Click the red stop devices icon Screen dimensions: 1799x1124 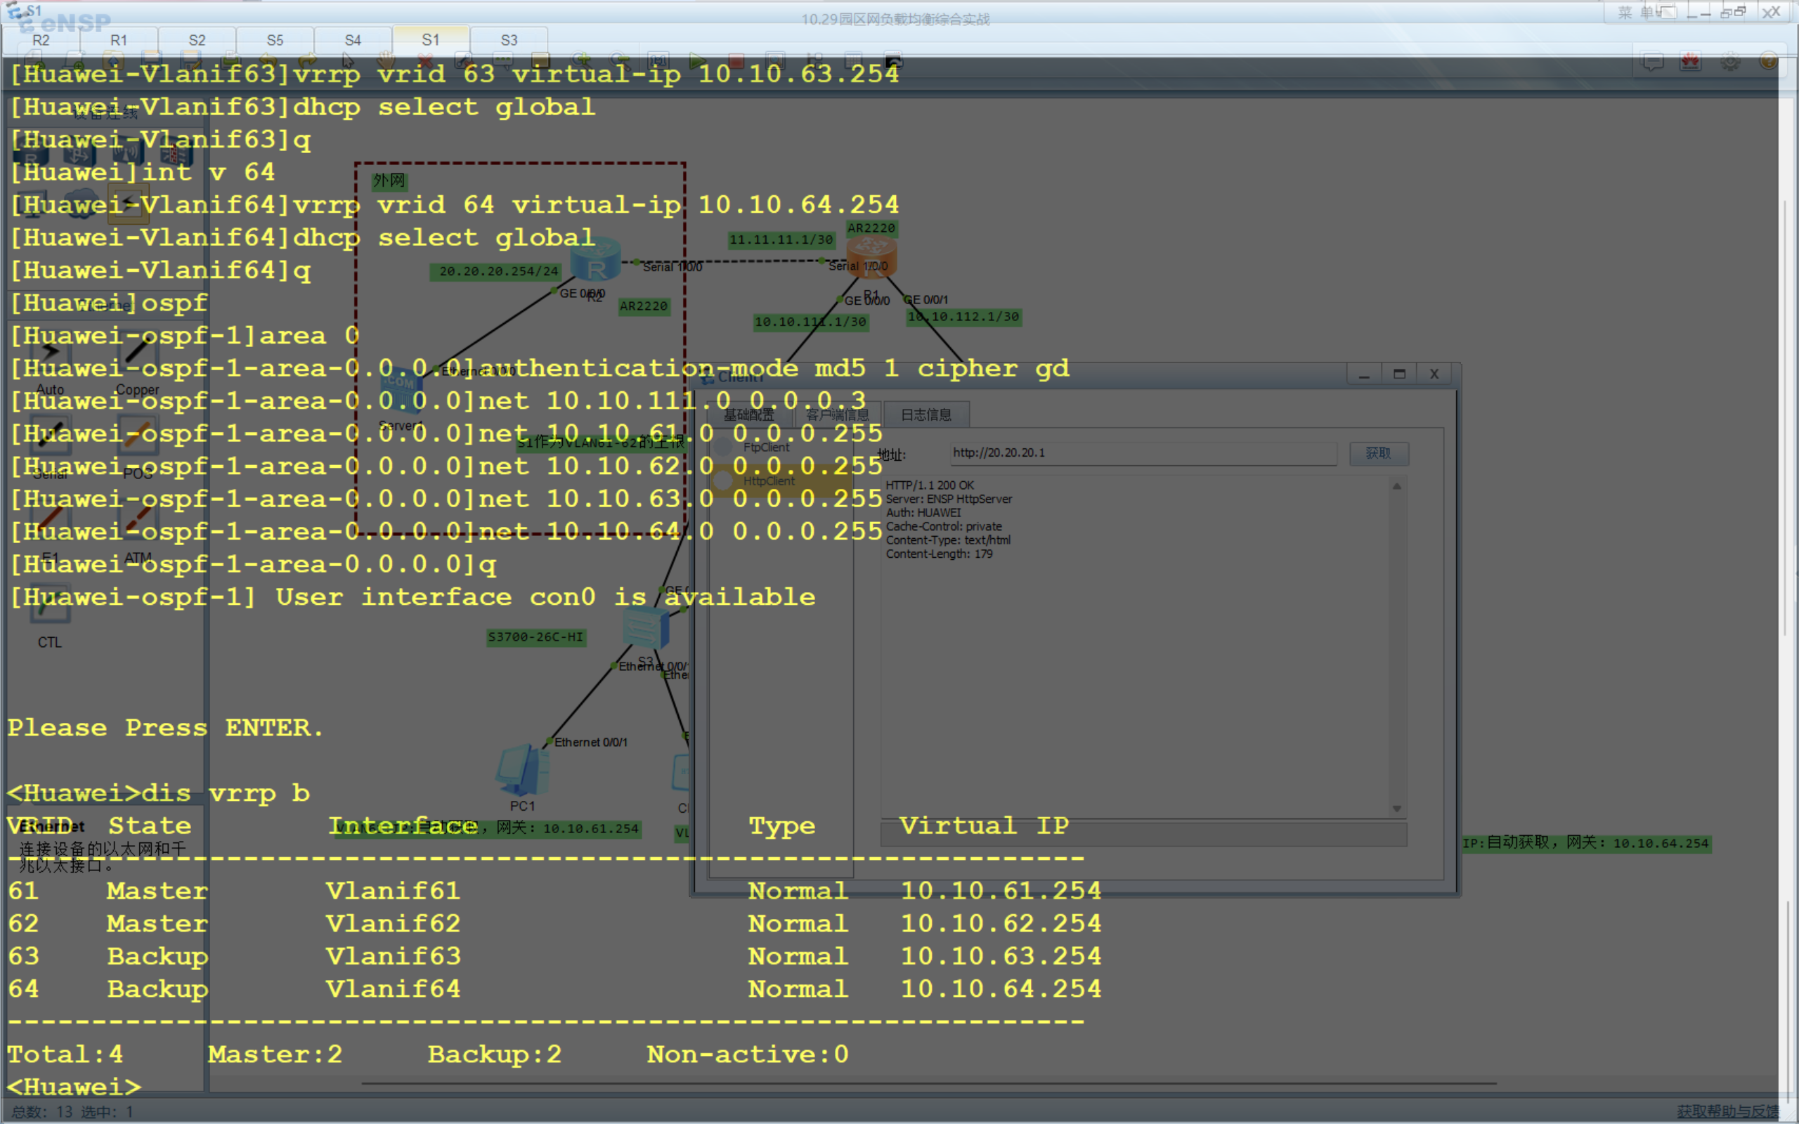click(x=736, y=61)
